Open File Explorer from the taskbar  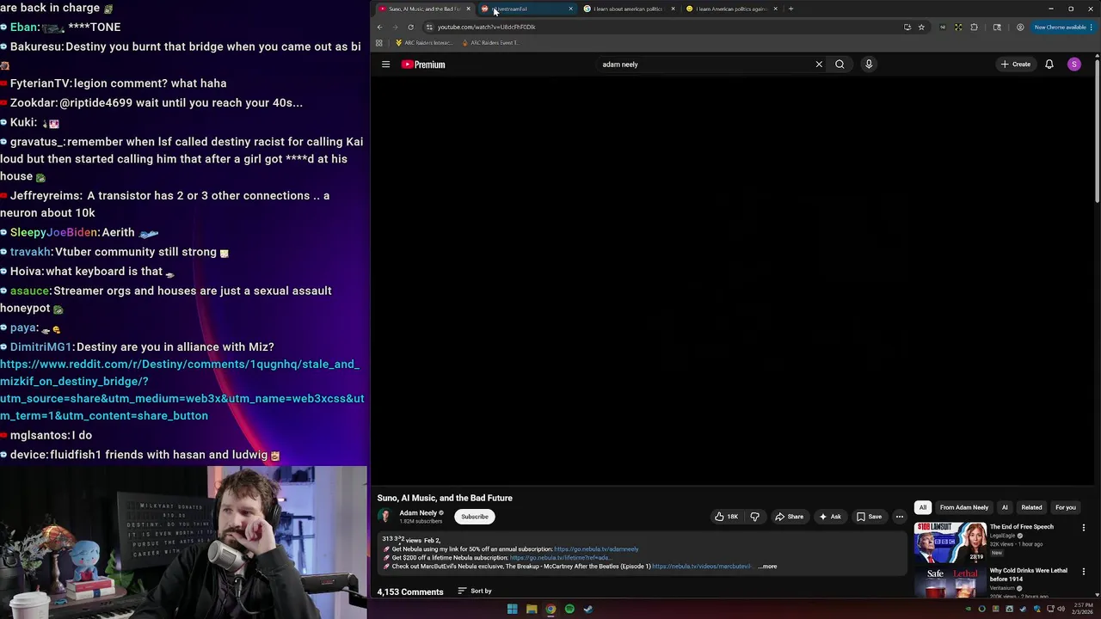[532, 610]
